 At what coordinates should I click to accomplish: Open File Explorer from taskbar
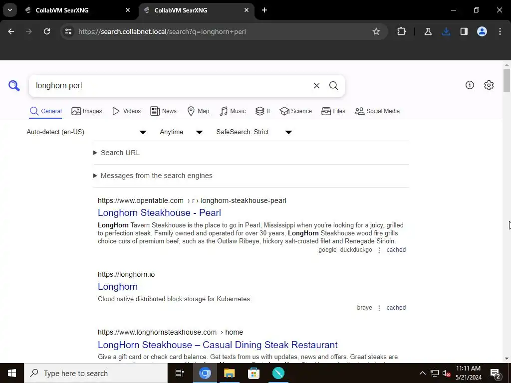click(230, 373)
